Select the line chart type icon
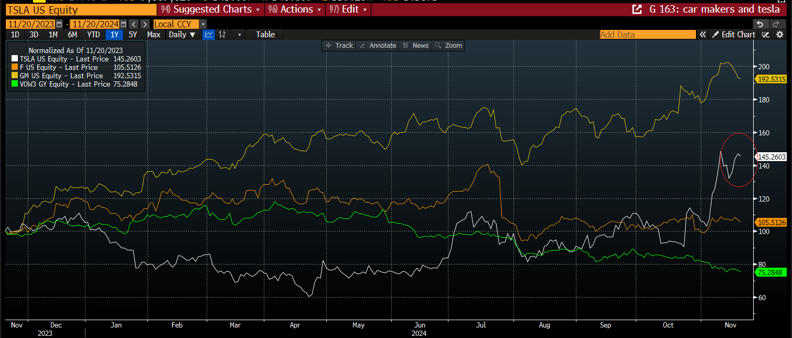The image size is (792, 338). [x=209, y=35]
